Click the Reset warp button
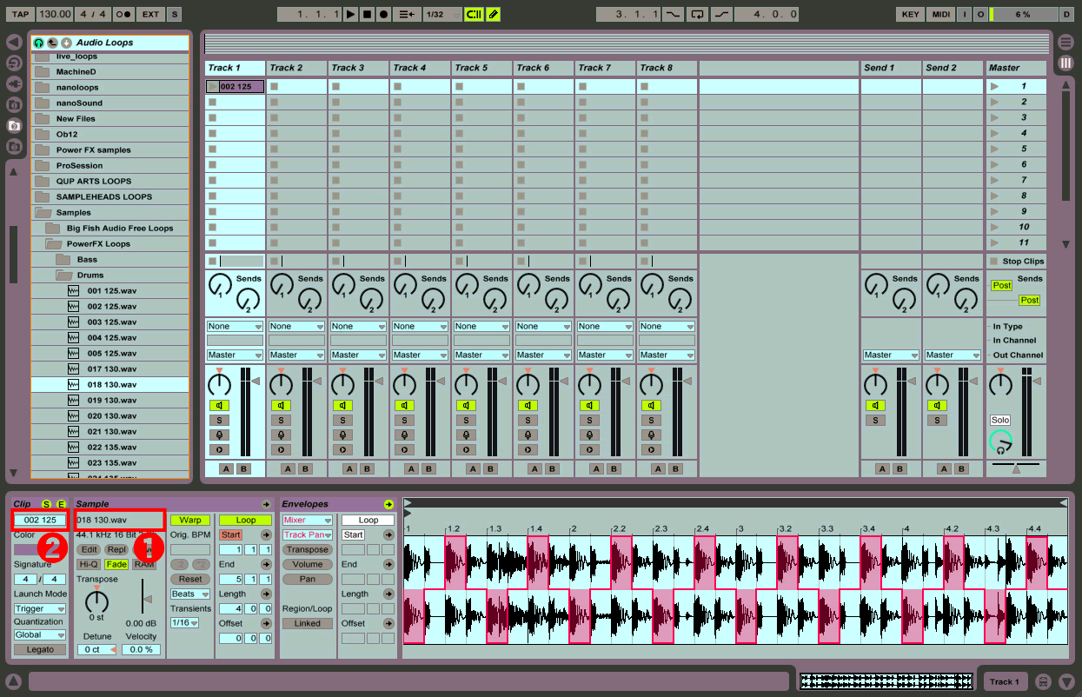1082x697 pixels. [x=189, y=579]
